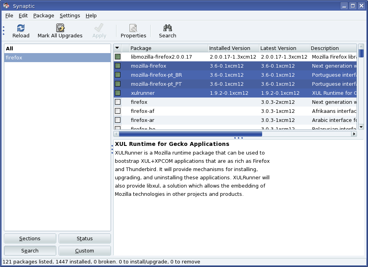Screen dimensions: 368x267
Task: Click the Sections filter button
Action: click(x=30, y=238)
